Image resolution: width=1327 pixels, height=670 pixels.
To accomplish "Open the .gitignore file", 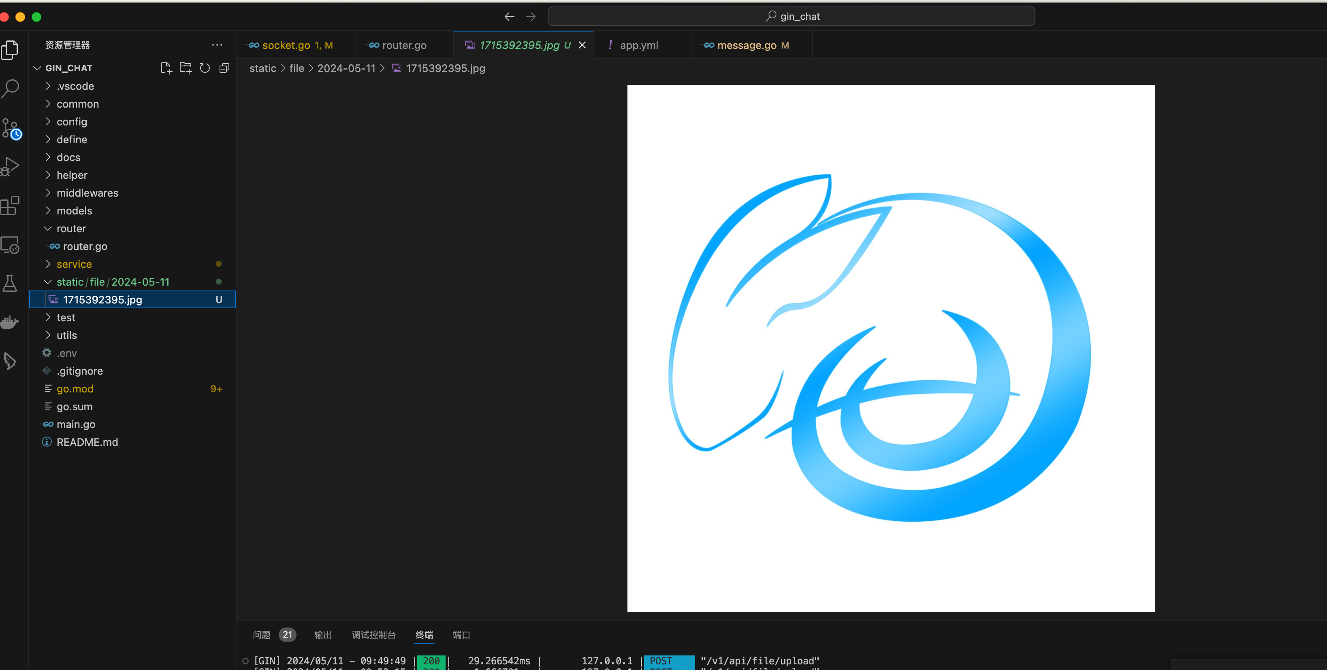I will 132,371.
